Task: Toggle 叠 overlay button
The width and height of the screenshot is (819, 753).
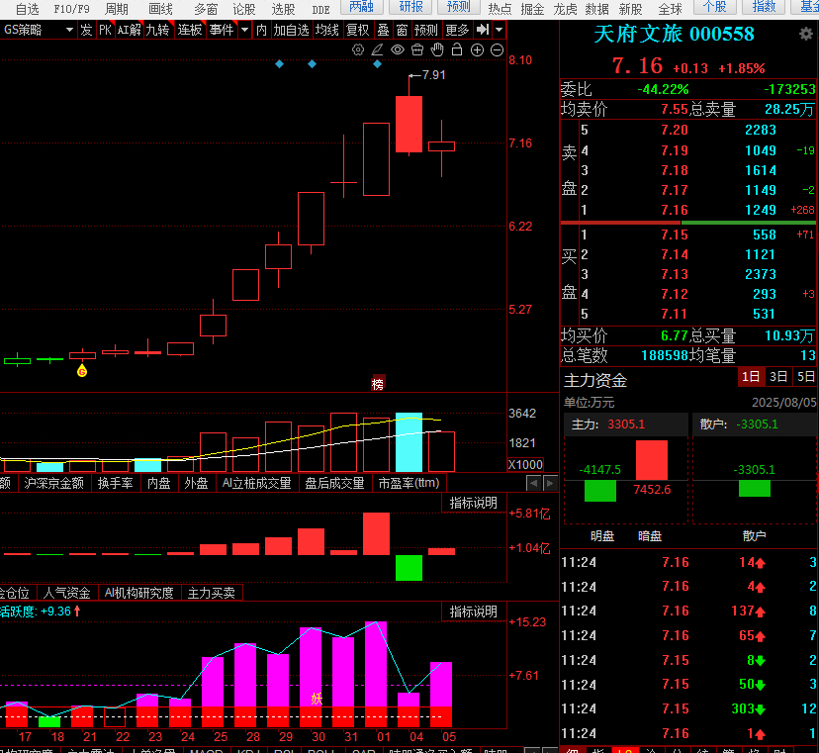Action: [383, 30]
